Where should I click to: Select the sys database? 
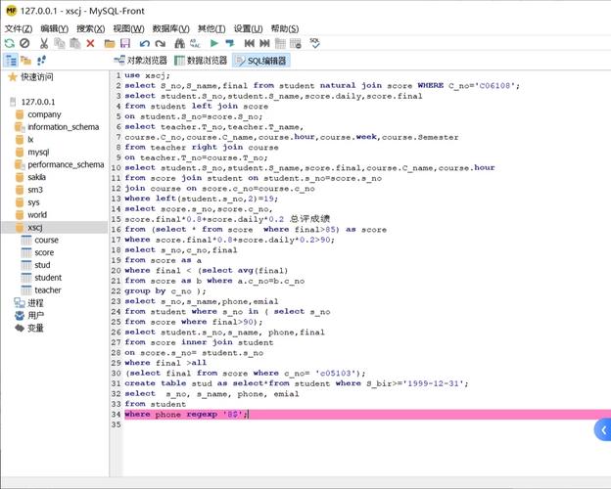(33, 202)
